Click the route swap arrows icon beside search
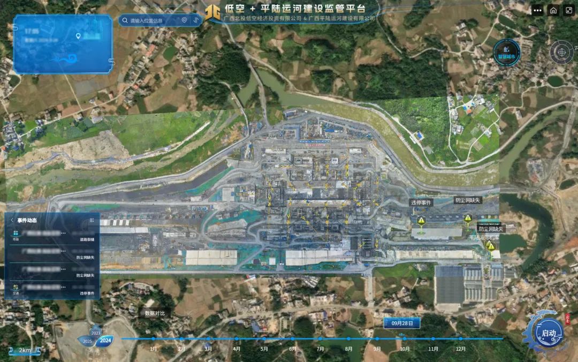This screenshot has height=362, width=578. pos(196,20)
